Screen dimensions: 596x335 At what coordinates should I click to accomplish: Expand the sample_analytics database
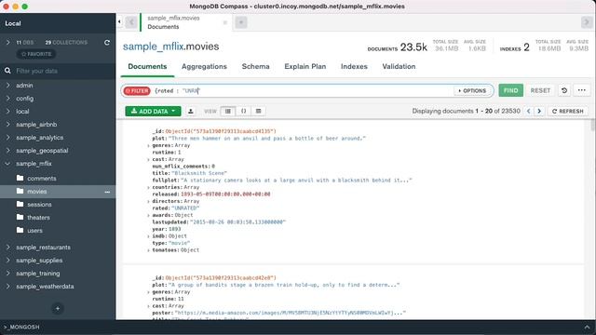pyautogui.click(x=8, y=138)
